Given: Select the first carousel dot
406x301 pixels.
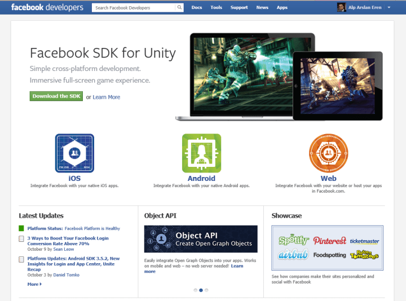Looking at the screenshot, I should click(x=196, y=290).
